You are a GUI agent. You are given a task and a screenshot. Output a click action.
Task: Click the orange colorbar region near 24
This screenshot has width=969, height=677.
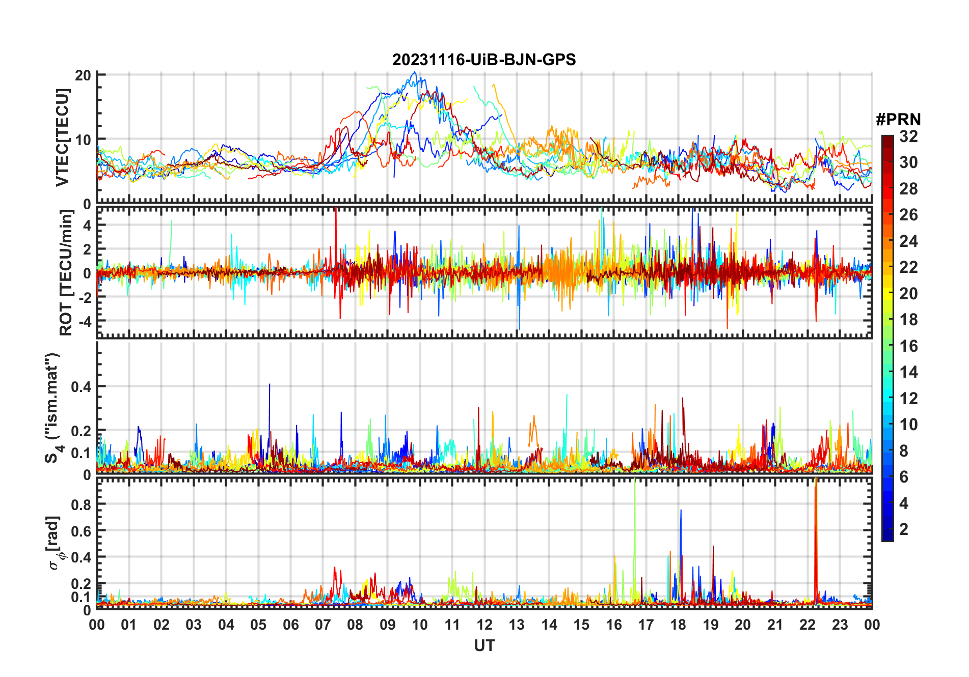(x=887, y=241)
